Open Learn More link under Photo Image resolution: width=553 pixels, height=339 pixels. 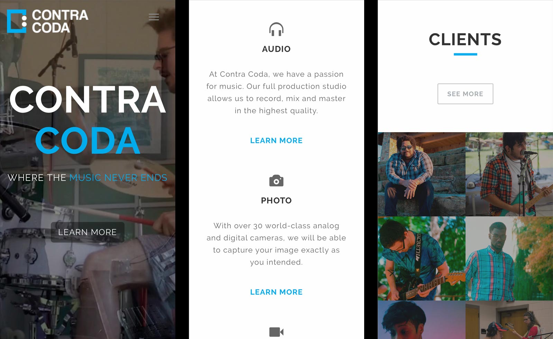(x=276, y=292)
